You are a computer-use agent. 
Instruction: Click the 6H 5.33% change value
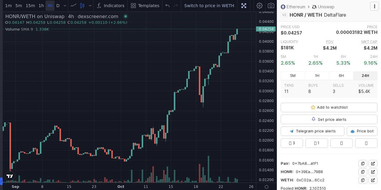343,63
